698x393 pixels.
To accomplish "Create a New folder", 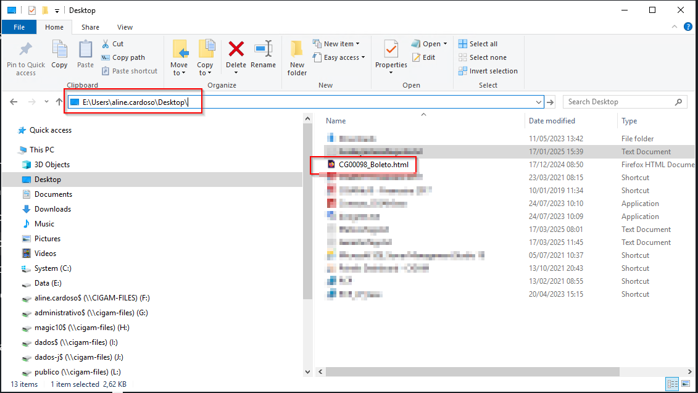I will tap(297, 58).
